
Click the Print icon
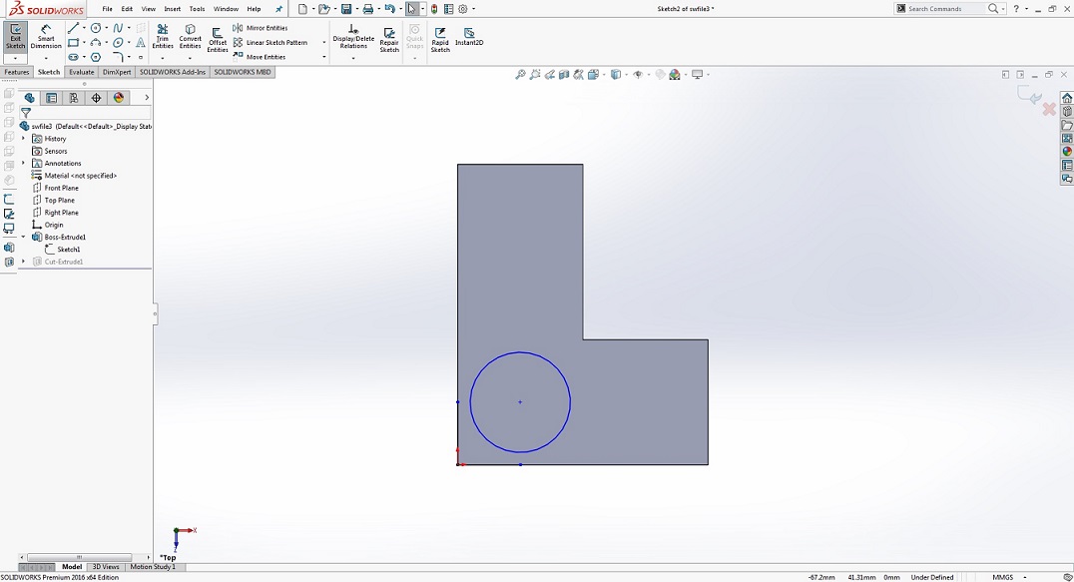[368, 9]
